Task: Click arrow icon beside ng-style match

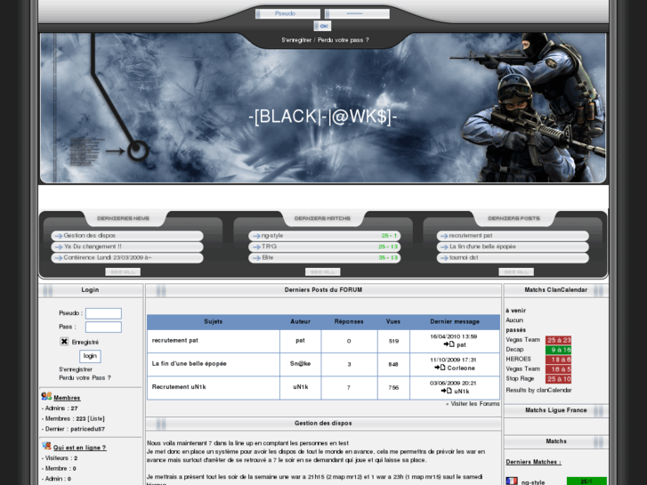Action: (256, 236)
